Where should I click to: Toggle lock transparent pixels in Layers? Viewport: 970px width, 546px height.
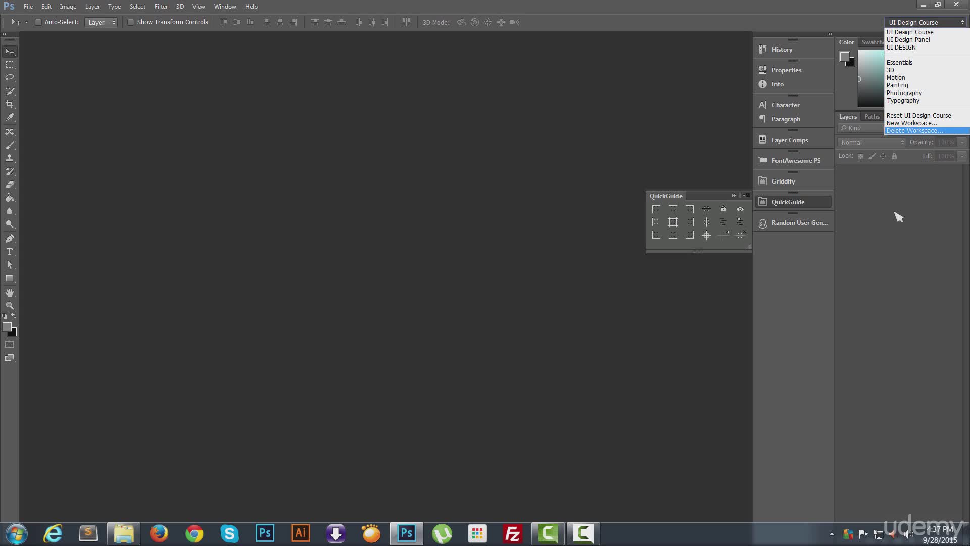[x=860, y=156]
